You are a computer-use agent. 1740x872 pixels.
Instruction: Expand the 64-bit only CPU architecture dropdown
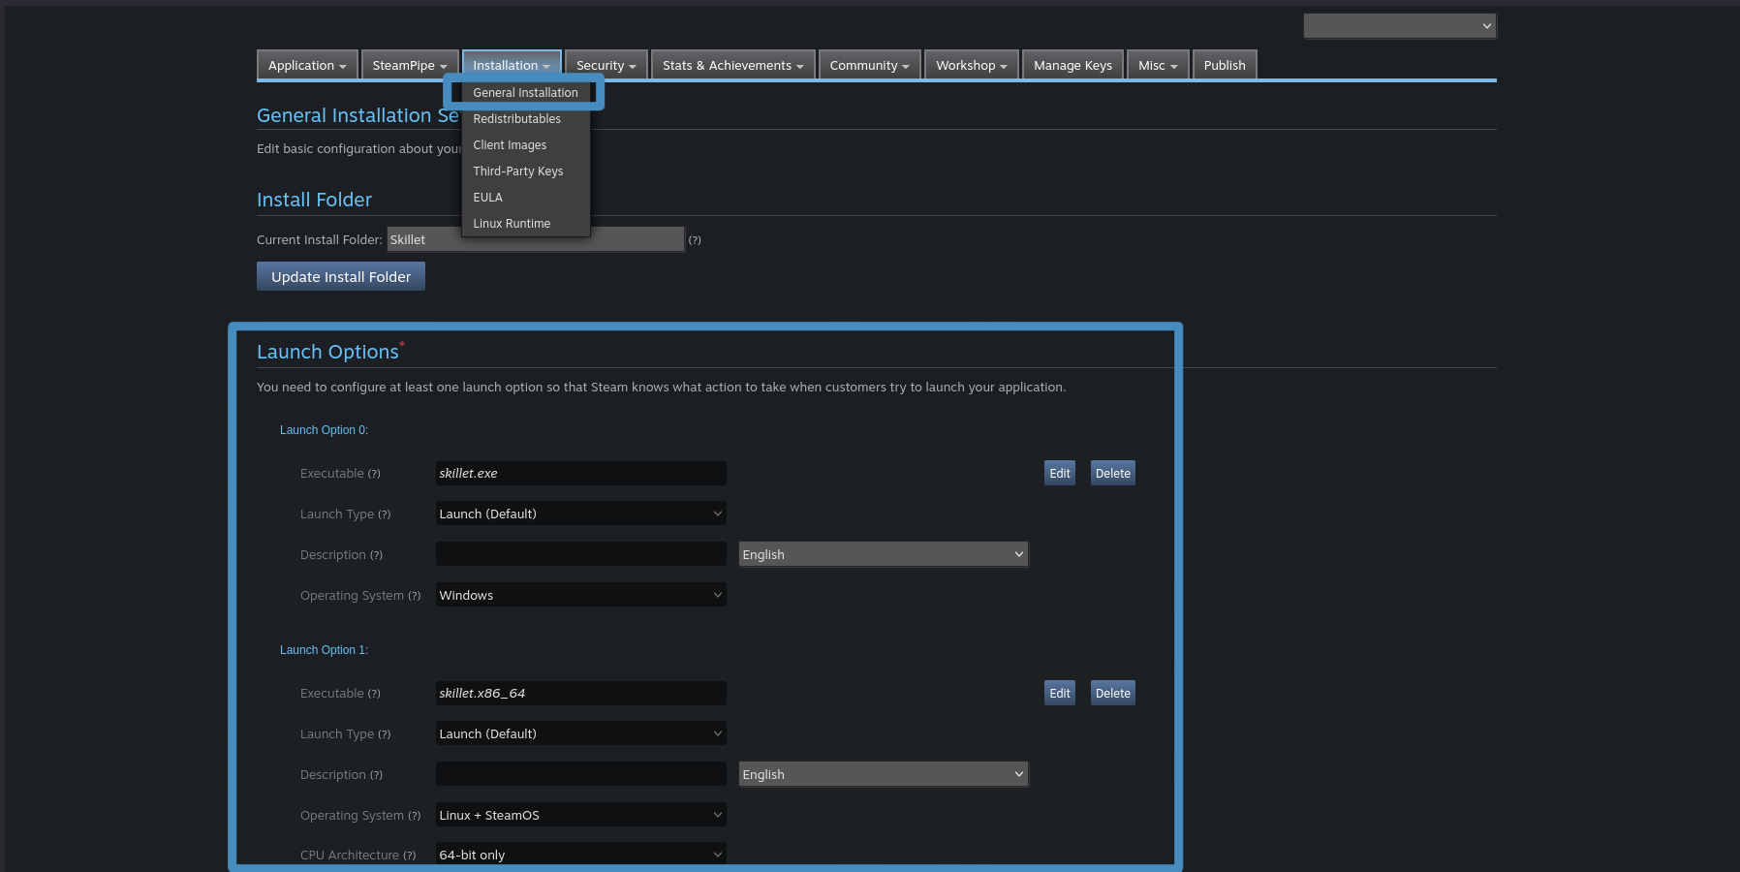point(580,855)
